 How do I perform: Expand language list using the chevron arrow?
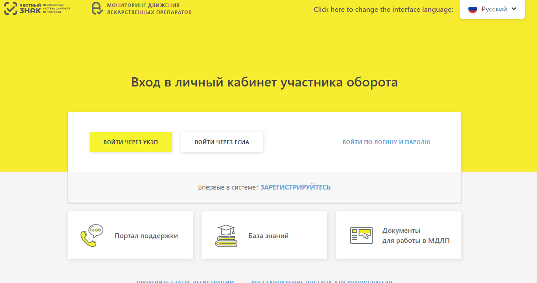[x=514, y=9]
